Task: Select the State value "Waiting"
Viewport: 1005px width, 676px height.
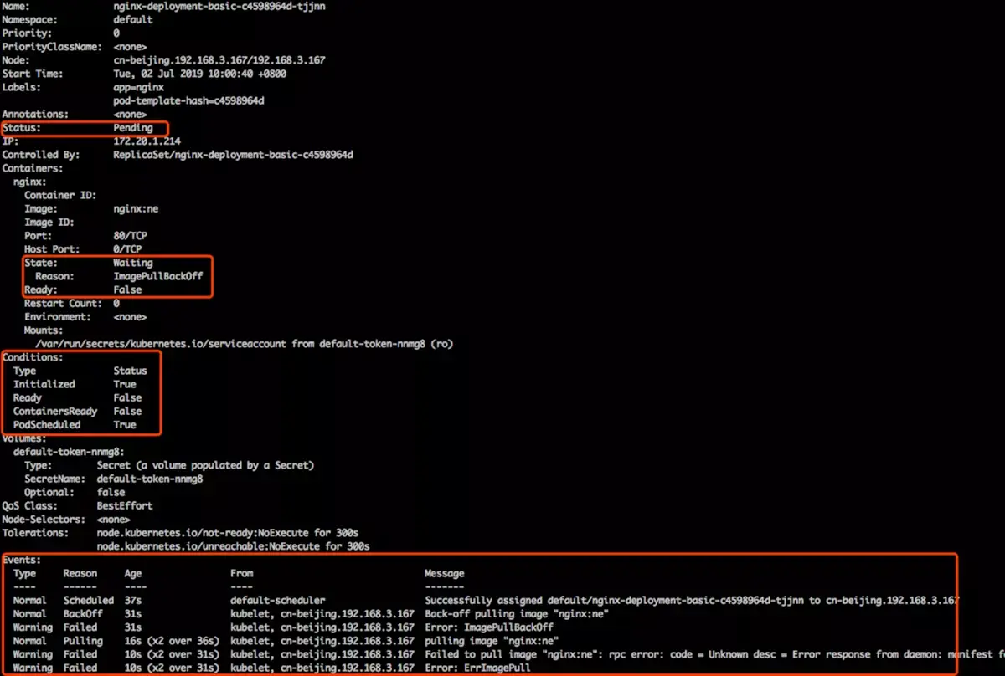Action: pos(133,263)
